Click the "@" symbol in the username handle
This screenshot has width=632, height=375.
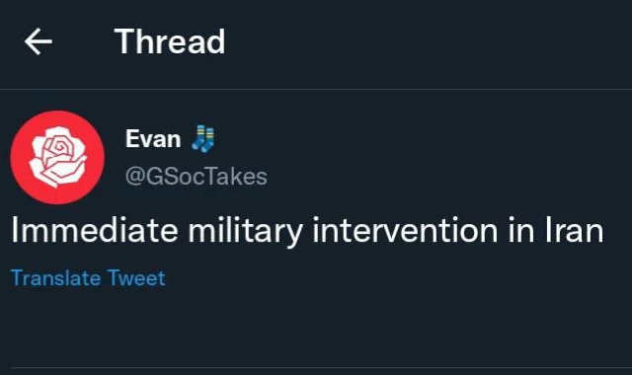(135, 177)
